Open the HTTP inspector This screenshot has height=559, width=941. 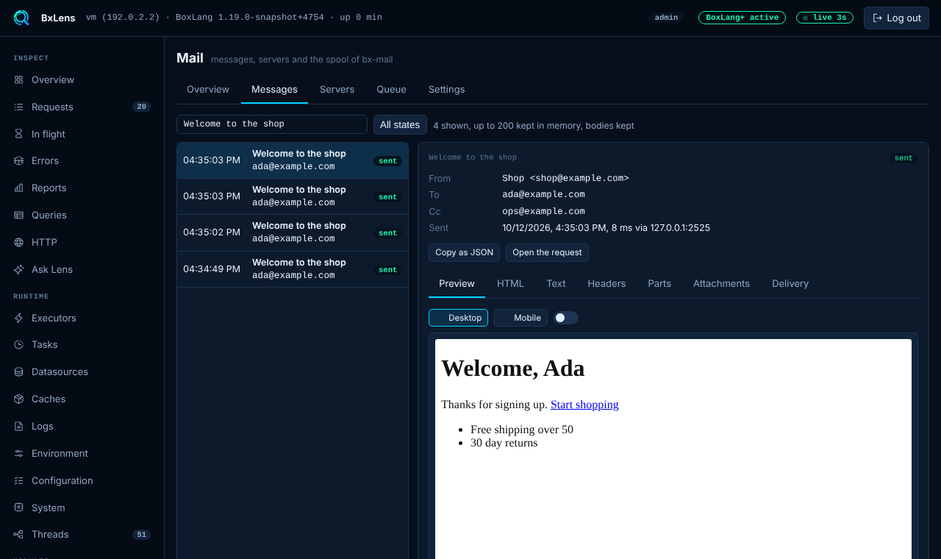click(82, 242)
